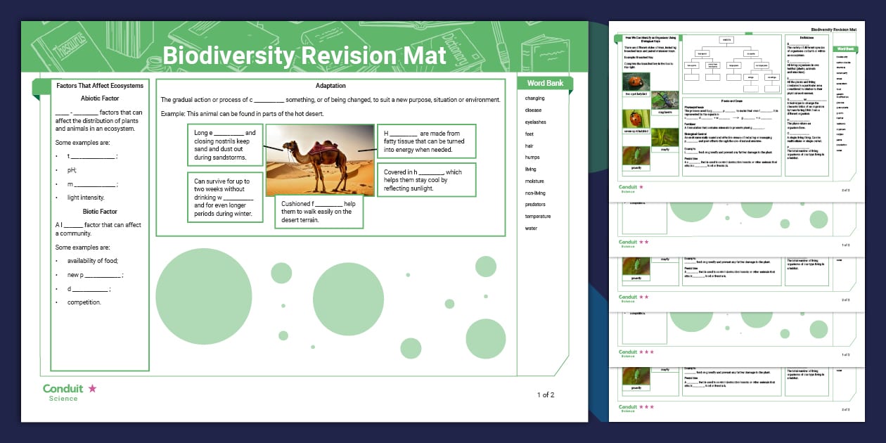Select the two-spot ladybird photo
The image size is (886, 443).
click(635, 82)
